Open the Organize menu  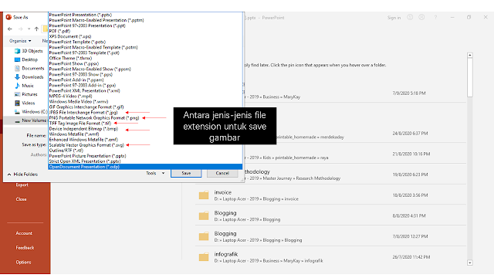pyautogui.click(x=20, y=41)
